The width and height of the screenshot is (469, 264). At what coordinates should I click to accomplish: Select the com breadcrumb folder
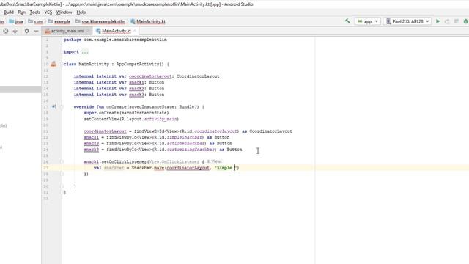point(36,21)
